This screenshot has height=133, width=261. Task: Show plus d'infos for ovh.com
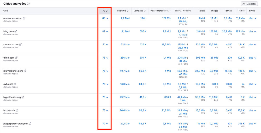252,84
